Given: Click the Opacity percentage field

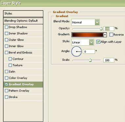Looking at the screenshot, I should [x=109, y=29].
